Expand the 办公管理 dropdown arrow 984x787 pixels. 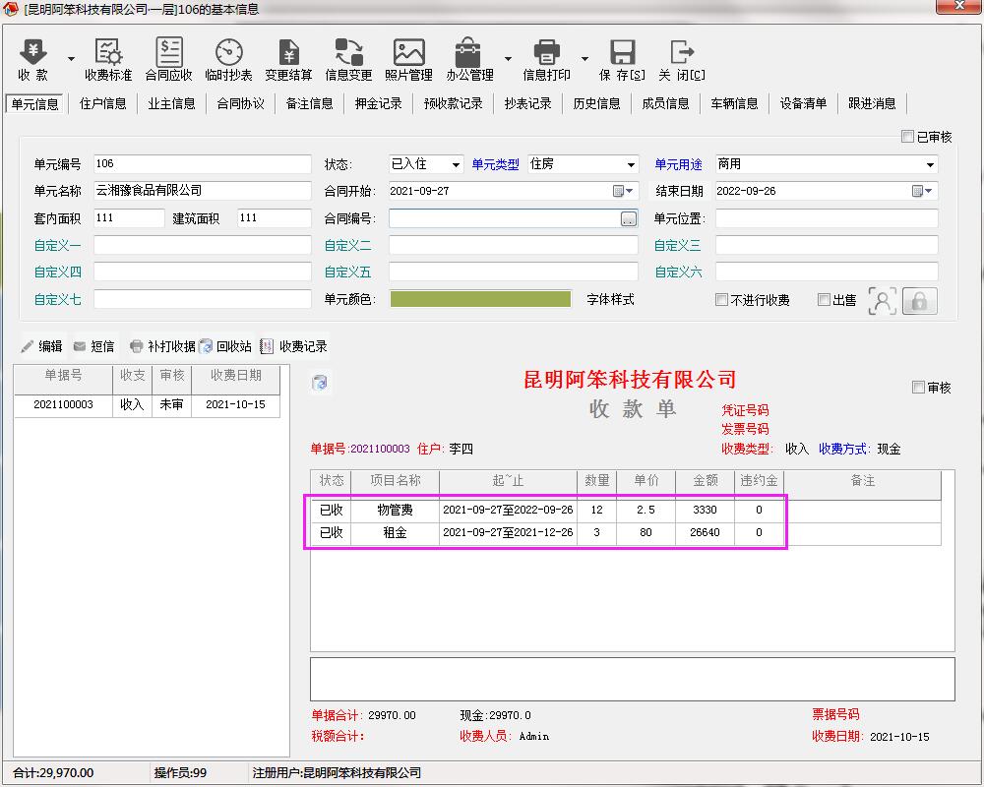[508, 59]
